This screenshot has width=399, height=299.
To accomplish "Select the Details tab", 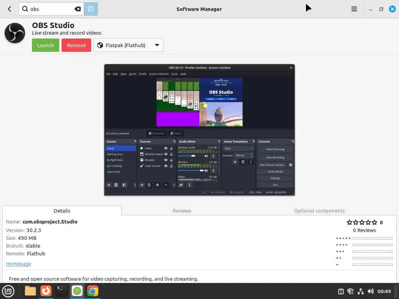I will pyautogui.click(x=62, y=211).
